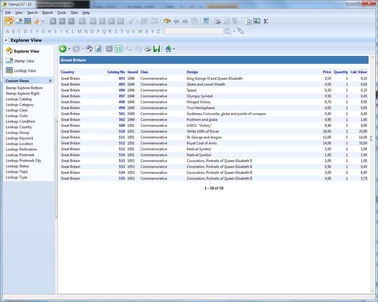Click the refresh page icon in explorer toolbar
This screenshot has height=302, width=378.
point(98,49)
